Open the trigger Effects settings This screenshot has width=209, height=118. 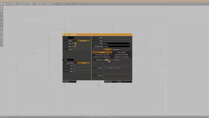click(x=111, y=82)
